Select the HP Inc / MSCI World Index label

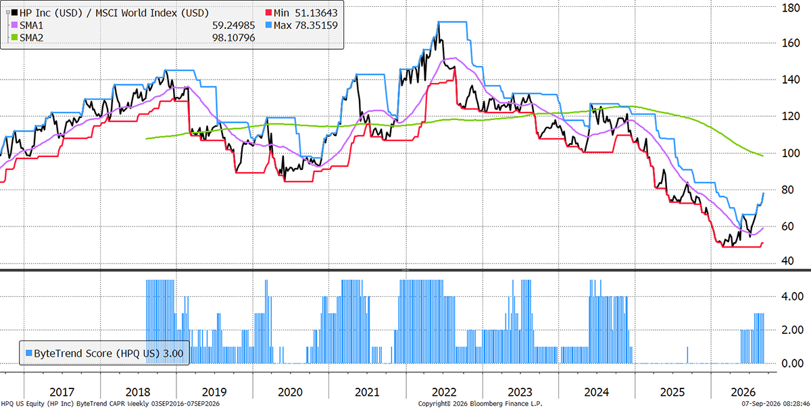point(113,13)
